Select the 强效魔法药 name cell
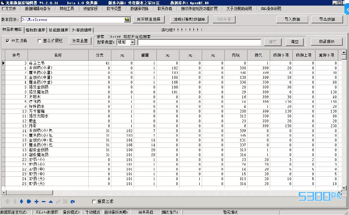349x215 pixels. (x=58, y=92)
